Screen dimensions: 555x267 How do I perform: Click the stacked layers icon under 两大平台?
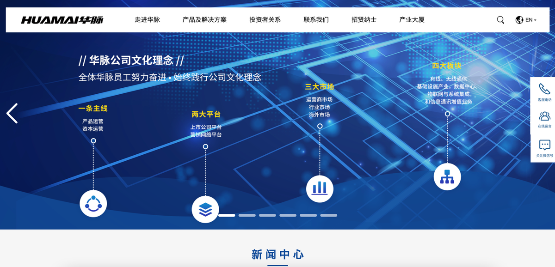pos(205,209)
